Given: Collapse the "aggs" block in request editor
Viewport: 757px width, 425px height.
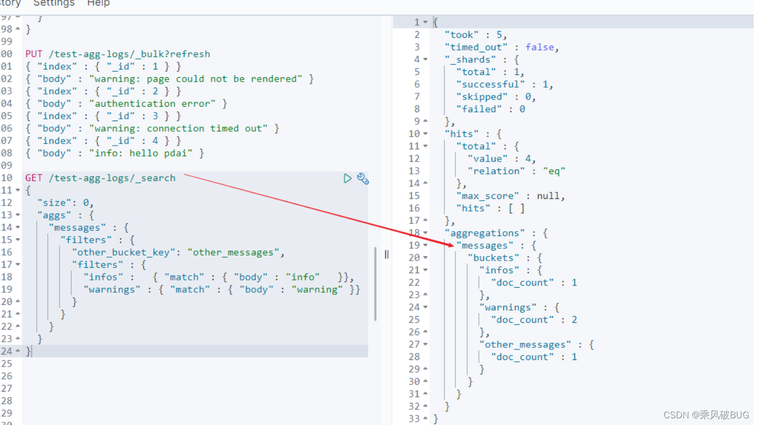Looking at the screenshot, I should [x=18, y=215].
